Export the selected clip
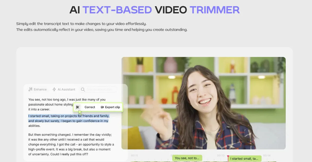Viewport: 312px width, 162px height. [x=110, y=107]
